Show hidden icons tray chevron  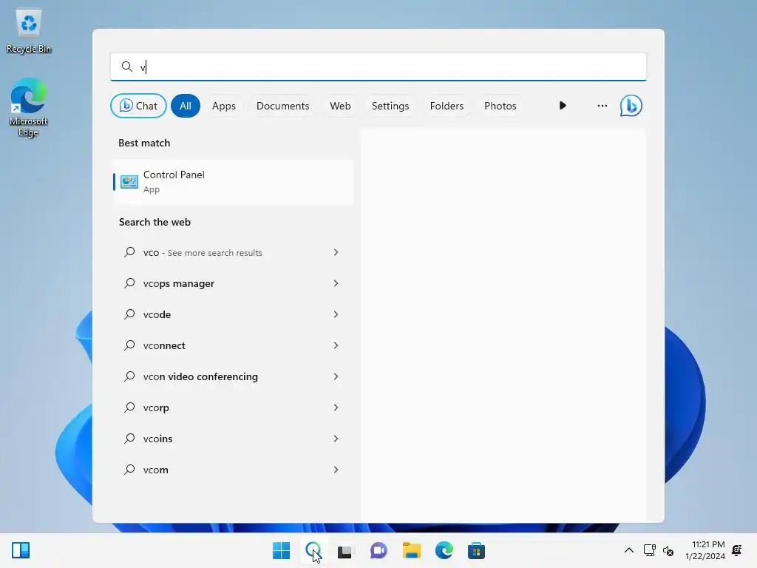629,550
